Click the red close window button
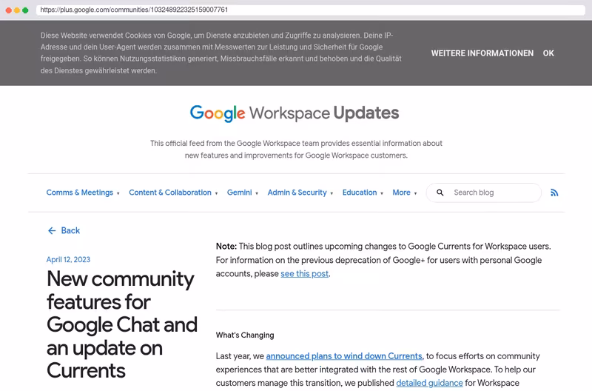This screenshot has height=391, width=592. pos(8,10)
